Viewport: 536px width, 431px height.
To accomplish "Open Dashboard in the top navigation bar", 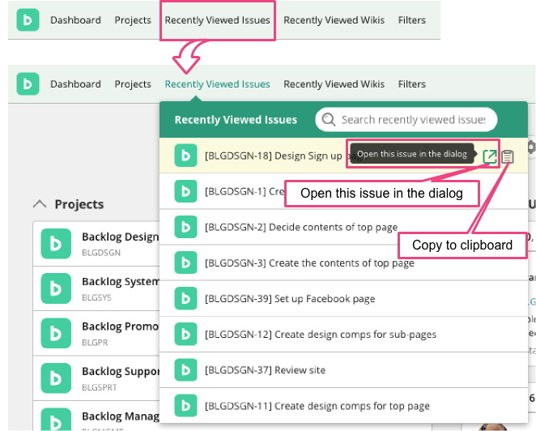I will [x=75, y=20].
